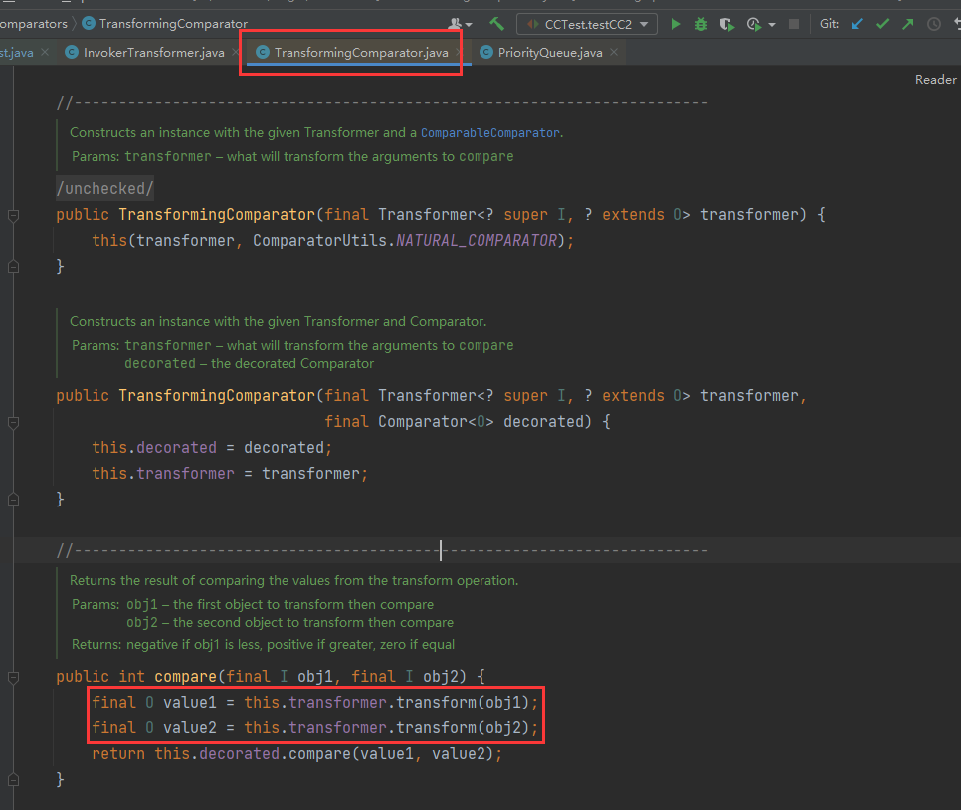
Task: Start debugging with the green bug icon
Action: coord(701,24)
